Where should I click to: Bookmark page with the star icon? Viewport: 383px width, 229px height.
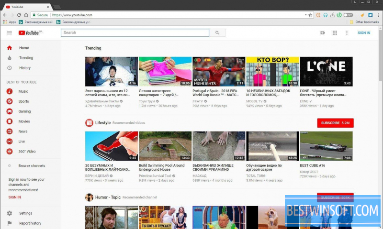coord(310,15)
